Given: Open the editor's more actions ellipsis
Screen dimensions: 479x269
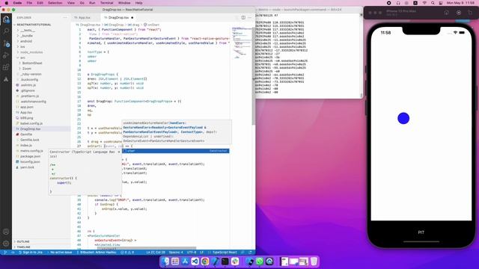Looking at the screenshot, I should click(x=249, y=18).
